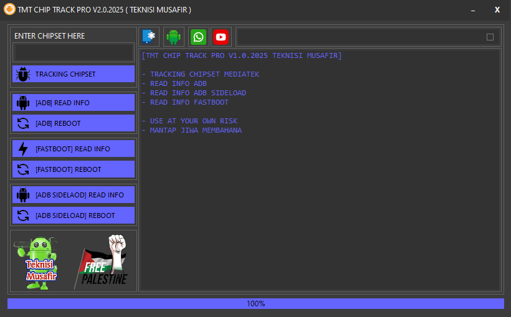Tick the checkbox in the top-right bar

(490, 37)
